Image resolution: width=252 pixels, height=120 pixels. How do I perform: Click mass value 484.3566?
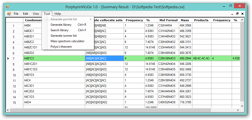(186, 25)
